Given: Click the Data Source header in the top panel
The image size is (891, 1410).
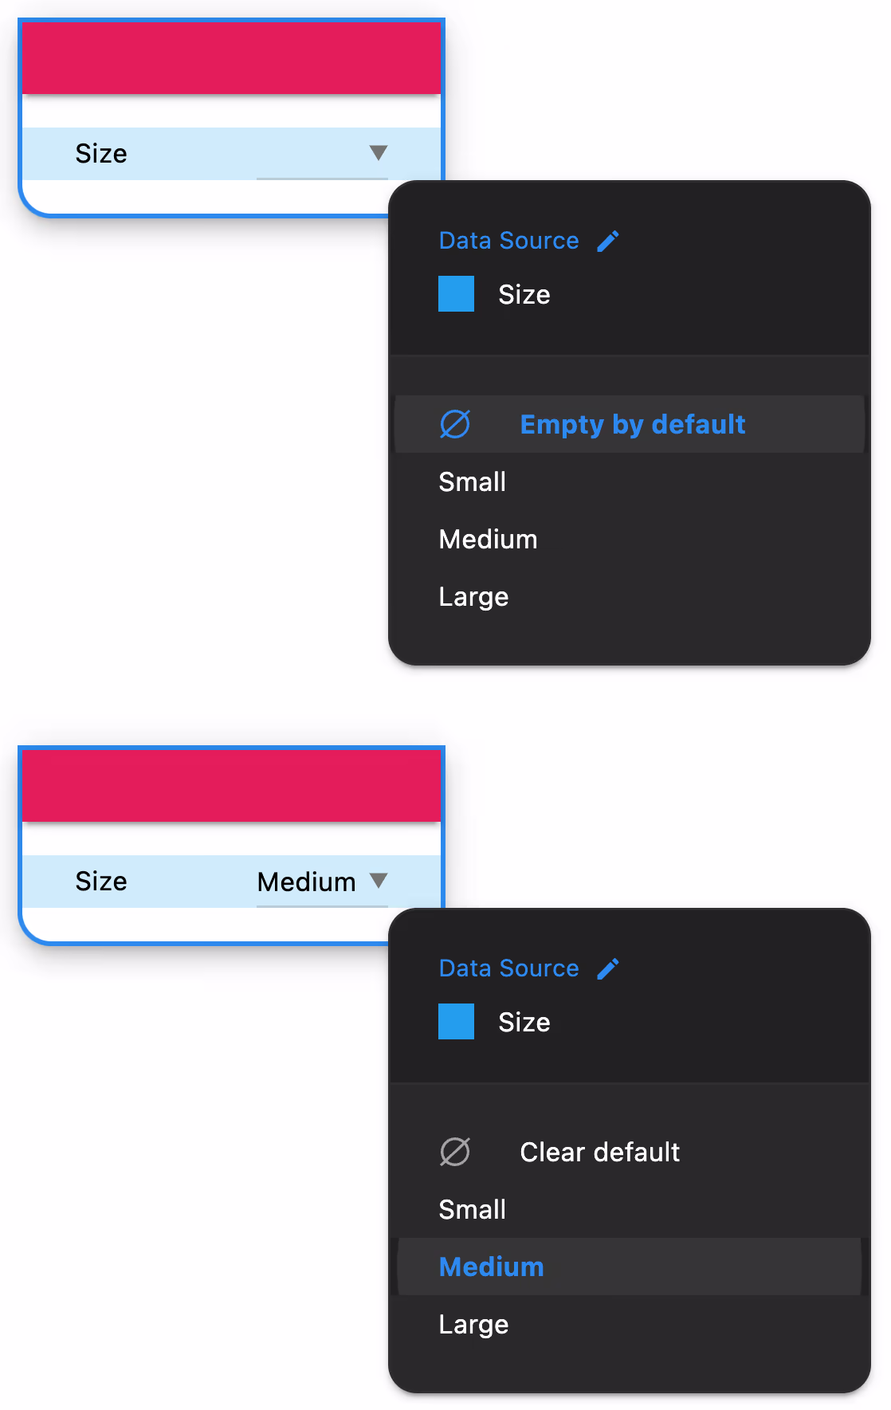Looking at the screenshot, I should (x=509, y=240).
